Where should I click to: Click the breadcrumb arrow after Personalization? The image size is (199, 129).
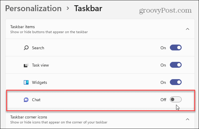click(x=68, y=8)
